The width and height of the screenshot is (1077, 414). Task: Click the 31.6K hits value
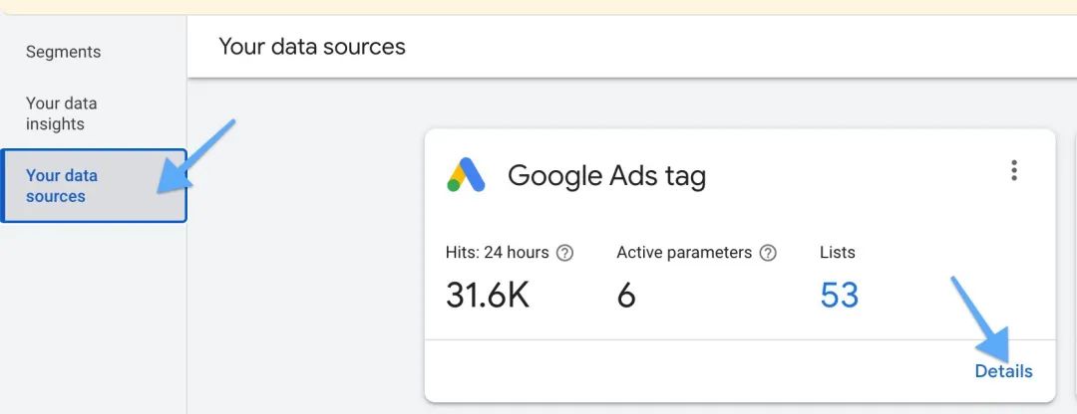click(x=488, y=295)
